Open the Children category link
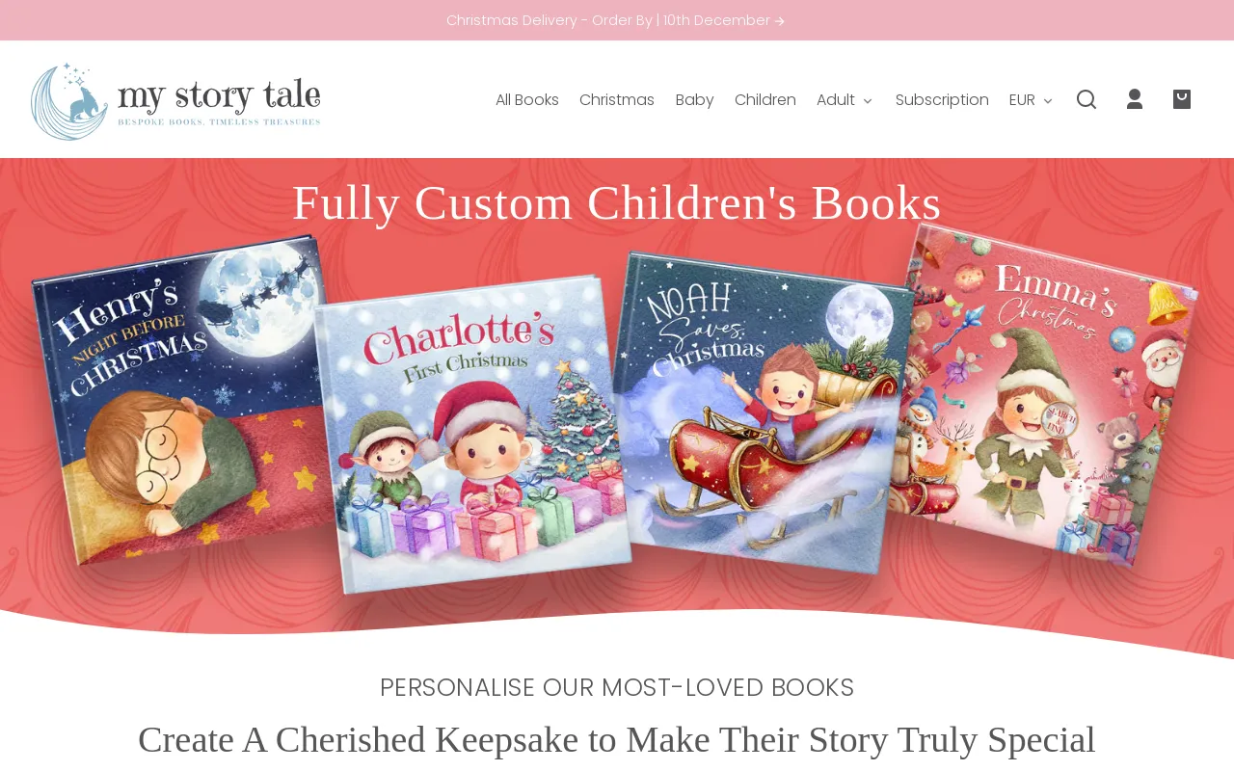Viewport: 1234px width, 771px height. click(x=765, y=100)
